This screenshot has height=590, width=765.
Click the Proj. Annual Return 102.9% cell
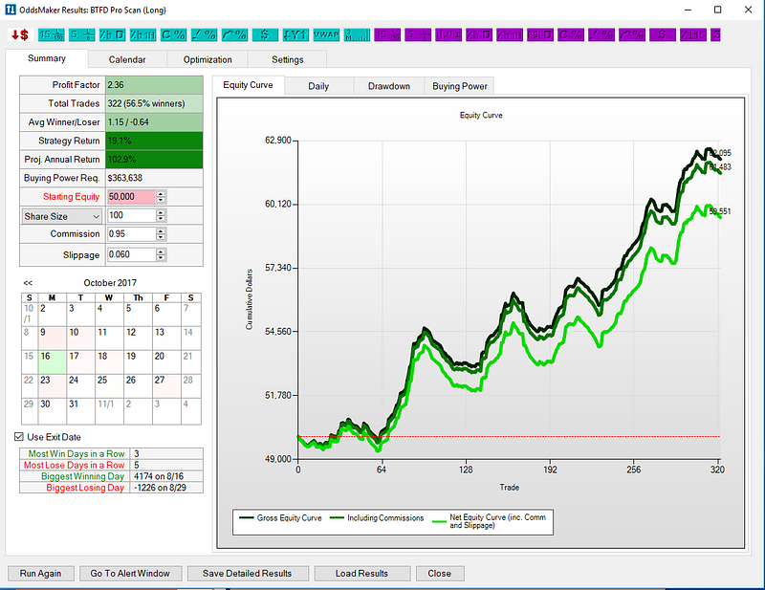point(154,159)
